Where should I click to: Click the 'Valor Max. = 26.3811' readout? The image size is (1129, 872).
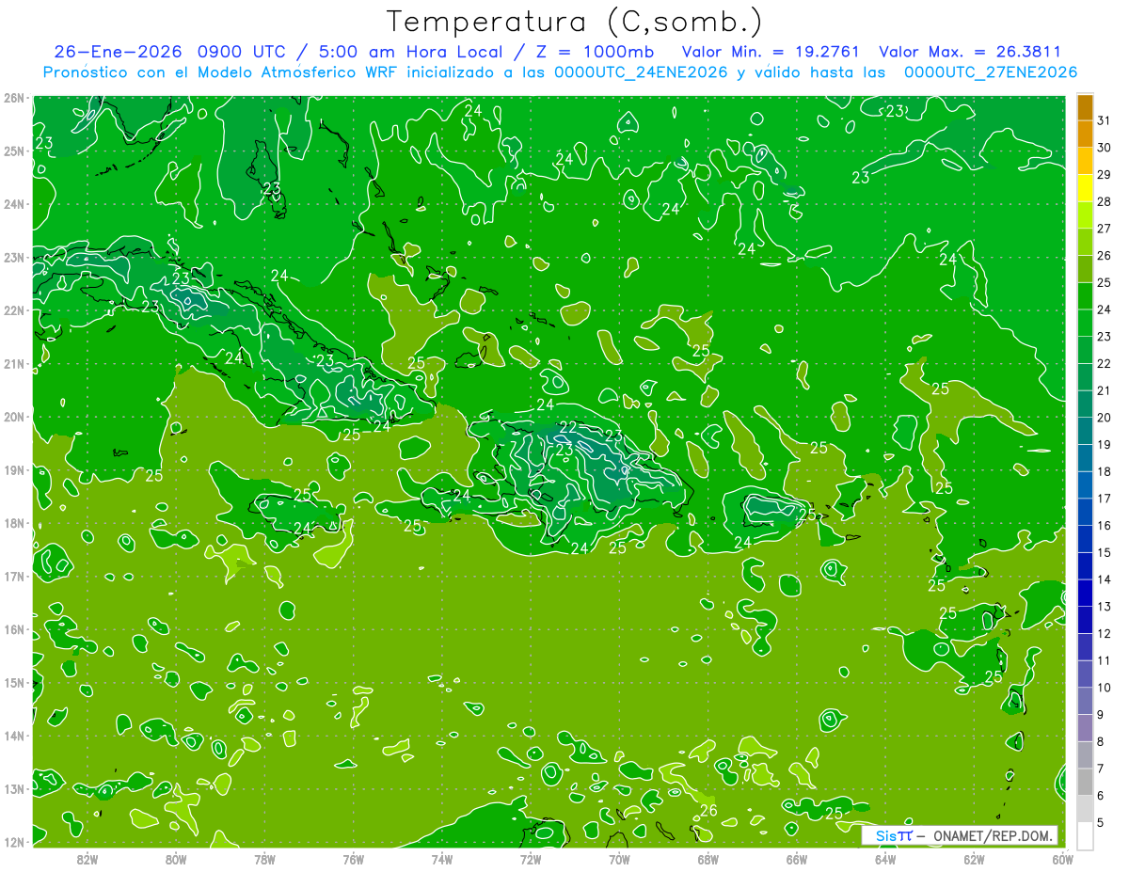tap(970, 52)
